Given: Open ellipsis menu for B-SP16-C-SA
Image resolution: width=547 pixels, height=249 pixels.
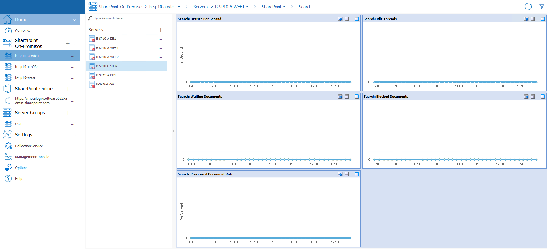Looking at the screenshot, I should [x=161, y=85].
